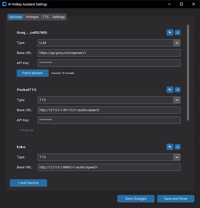Click the Fetch Models button
This screenshot has width=200, height=208.
point(33,73)
